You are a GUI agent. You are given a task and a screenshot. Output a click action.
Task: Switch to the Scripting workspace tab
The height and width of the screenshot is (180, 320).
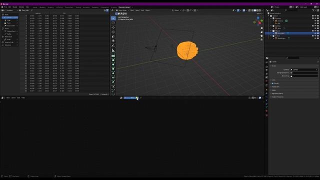point(113,7)
